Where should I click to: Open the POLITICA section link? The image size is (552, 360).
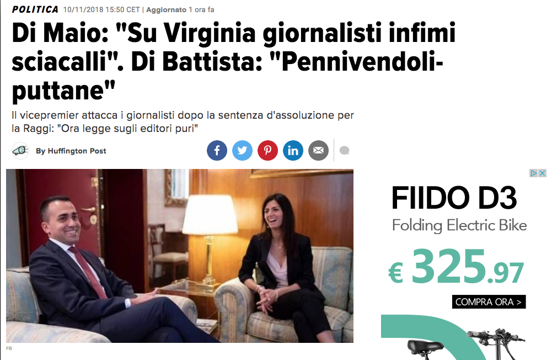click(x=35, y=9)
